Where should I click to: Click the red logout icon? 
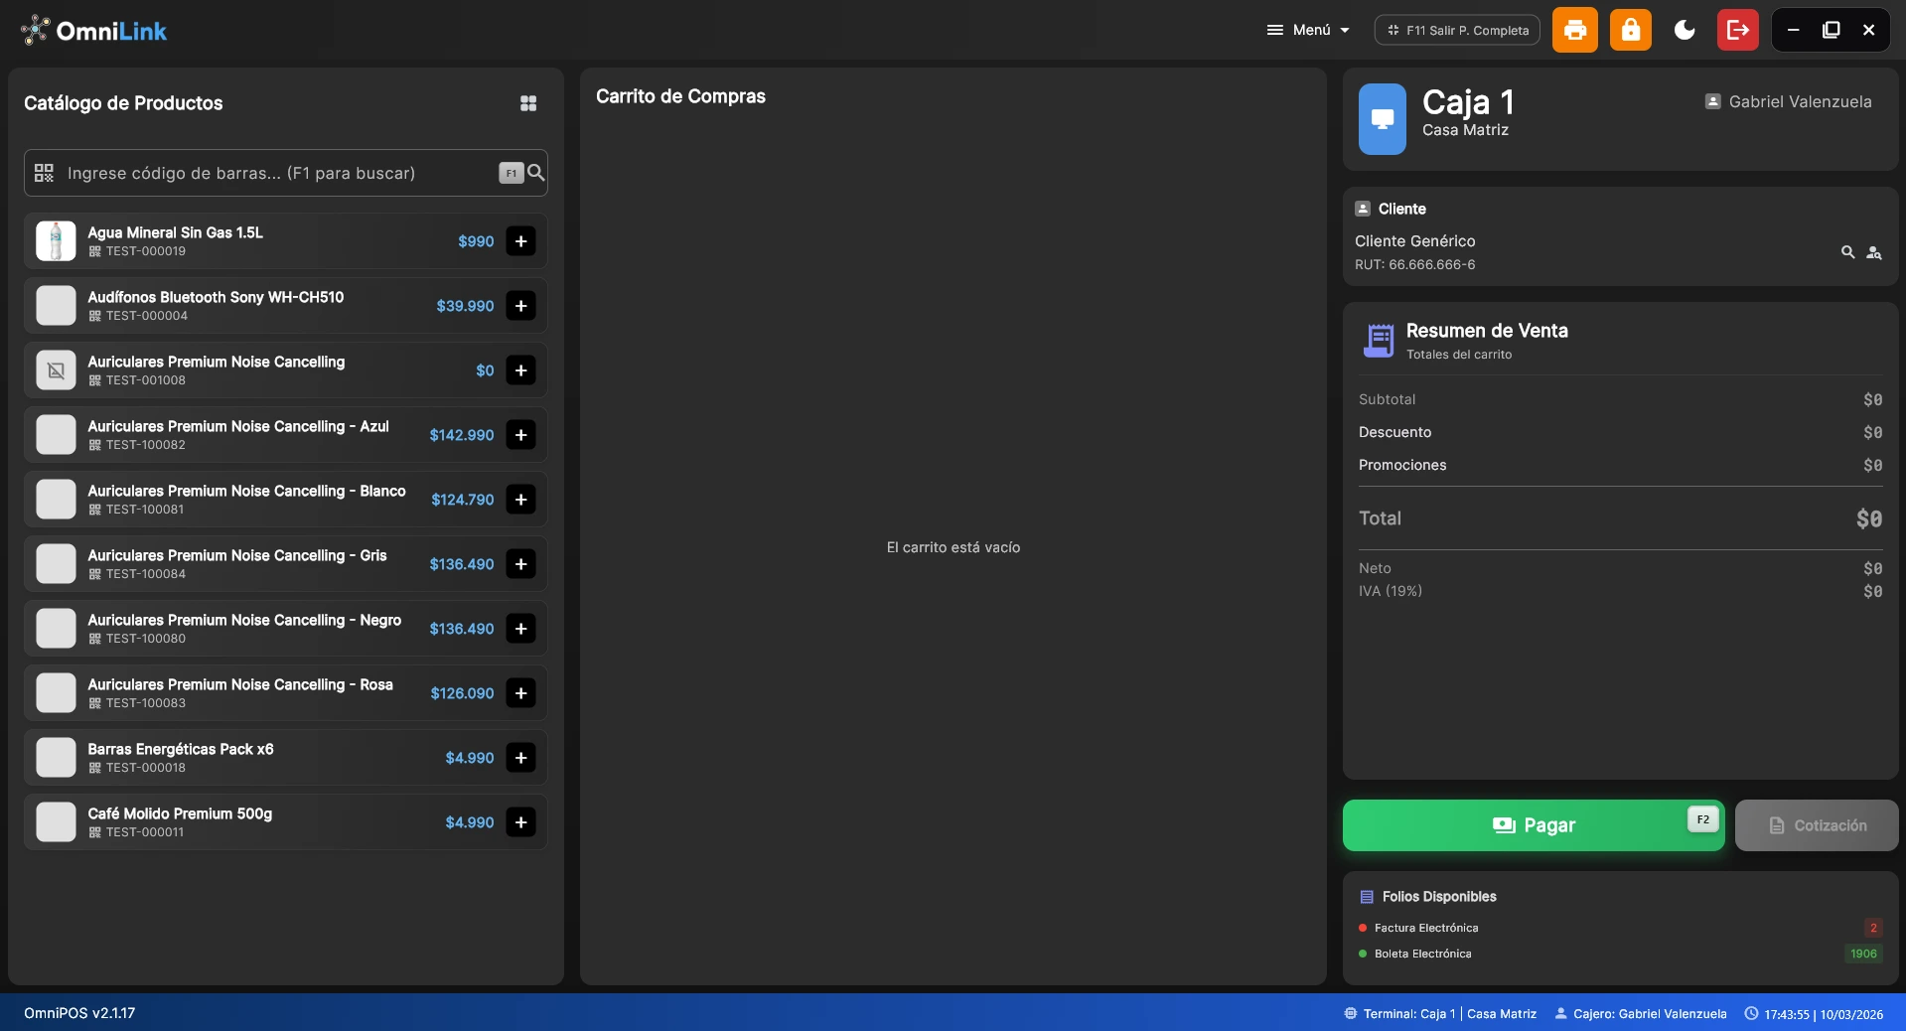click(x=1738, y=30)
